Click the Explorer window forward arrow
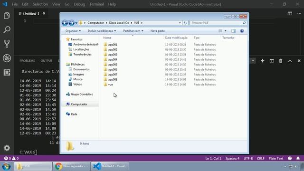 coord(71,23)
